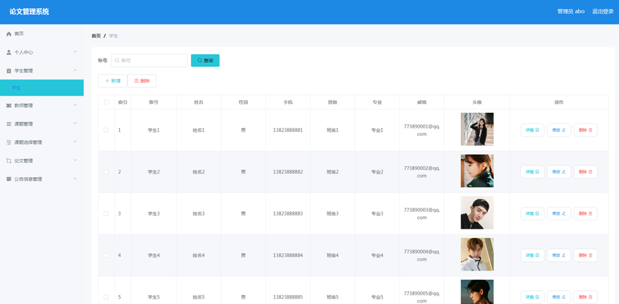The height and width of the screenshot is (304, 619).
Task: Click the person icon for 个人中心
Action: [9, 52]
